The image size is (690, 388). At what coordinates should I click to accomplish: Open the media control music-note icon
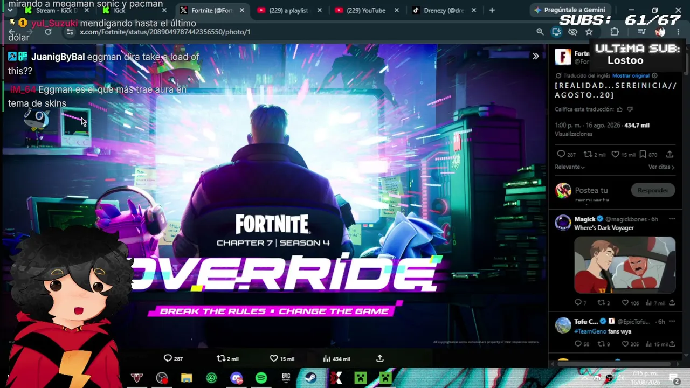tap(641, 32)
